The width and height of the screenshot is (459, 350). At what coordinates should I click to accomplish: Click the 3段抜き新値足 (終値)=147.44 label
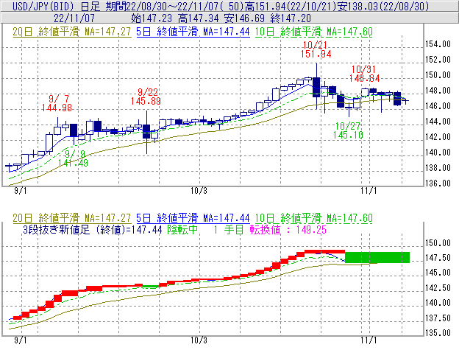(93, 230)
